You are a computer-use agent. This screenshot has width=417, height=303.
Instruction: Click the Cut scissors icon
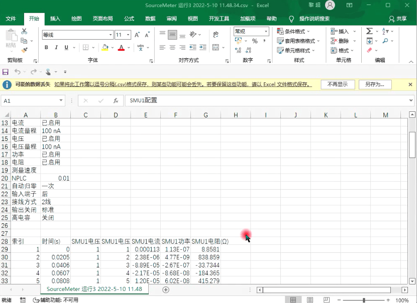tap(24, 31)
